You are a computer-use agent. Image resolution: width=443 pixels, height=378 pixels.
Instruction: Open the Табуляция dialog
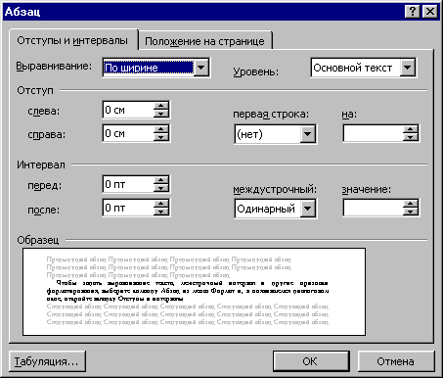[47, 361]
